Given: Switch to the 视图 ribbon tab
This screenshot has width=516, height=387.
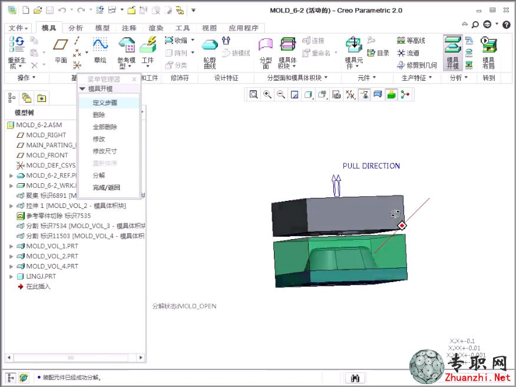Looking at the screenshot, I should click(209, 28).
